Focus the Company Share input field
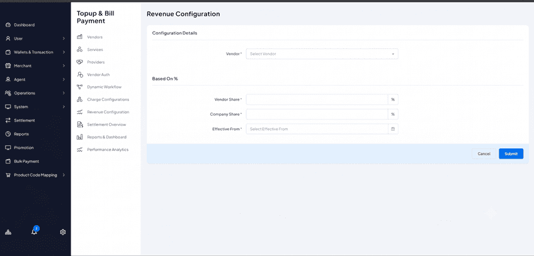 coord(317,114)
